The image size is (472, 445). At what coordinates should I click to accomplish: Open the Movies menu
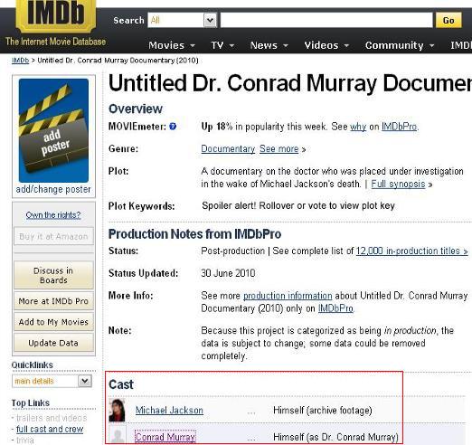(x=172, y=45)
